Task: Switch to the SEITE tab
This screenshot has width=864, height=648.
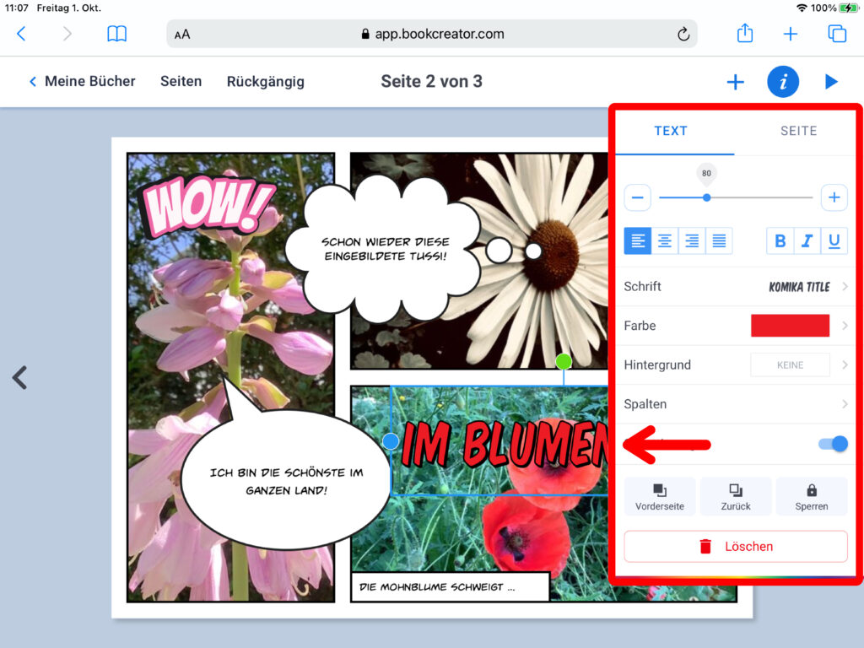Action: 797,131
